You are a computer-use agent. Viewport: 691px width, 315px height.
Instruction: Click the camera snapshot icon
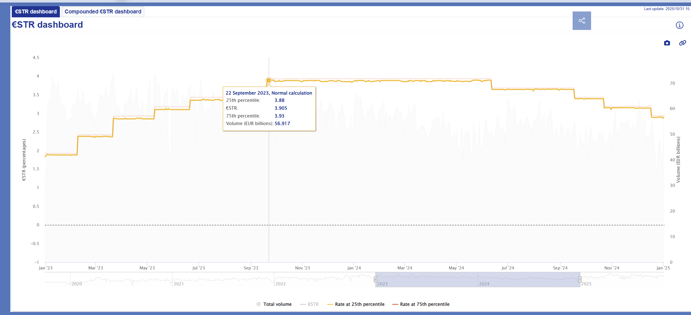(667, 43)
